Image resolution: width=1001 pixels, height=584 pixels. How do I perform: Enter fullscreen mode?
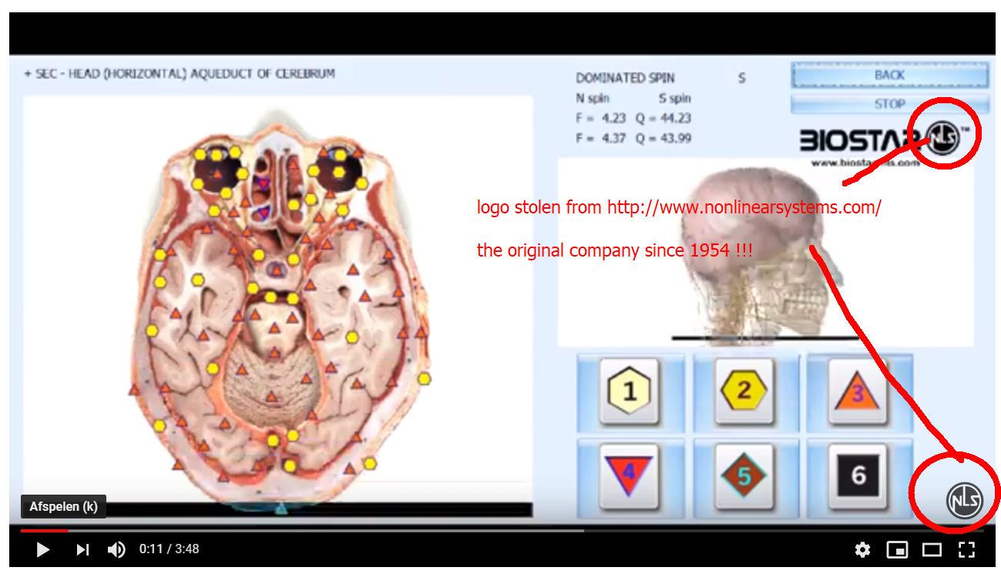[x=966, y=549]
